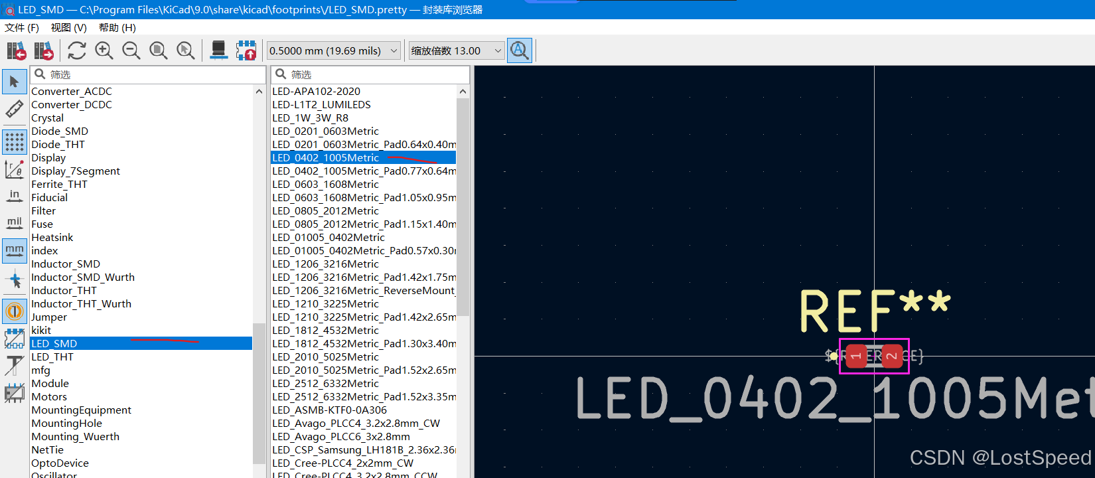Refresh the footprint view
Viewport: 1095px width, 478px height.
77,50
